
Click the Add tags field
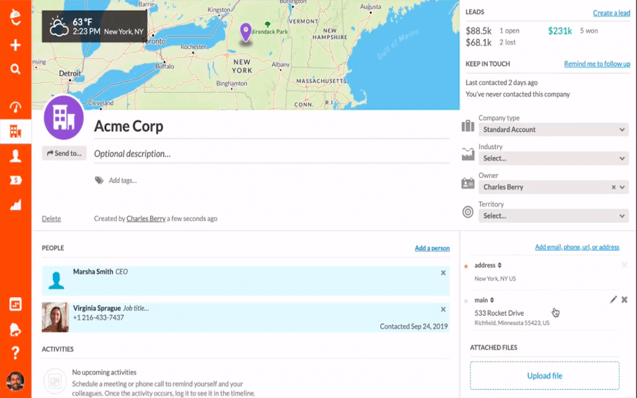pos(123,180)
